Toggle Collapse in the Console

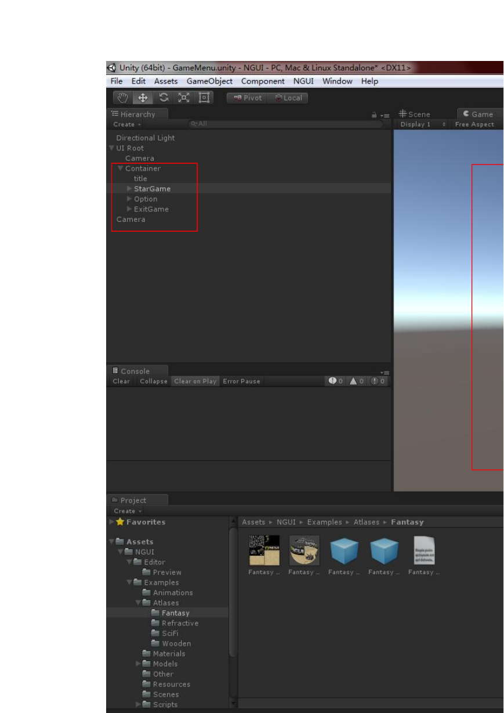153,381
